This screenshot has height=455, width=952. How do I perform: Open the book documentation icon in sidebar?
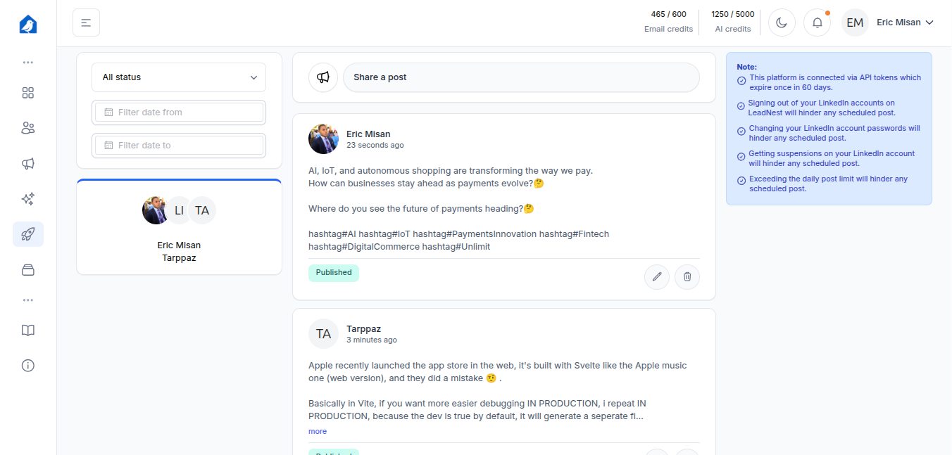click(28, 331)
